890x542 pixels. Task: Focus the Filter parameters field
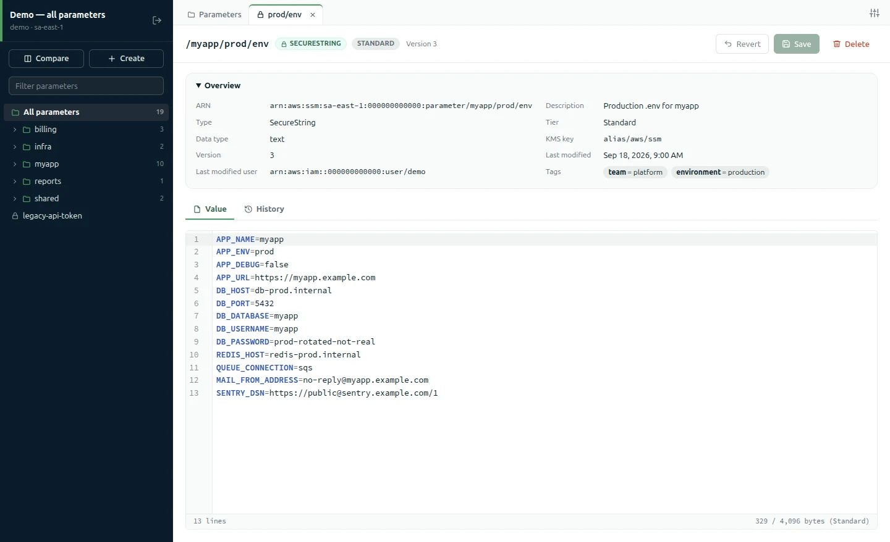tap(86, 86)
